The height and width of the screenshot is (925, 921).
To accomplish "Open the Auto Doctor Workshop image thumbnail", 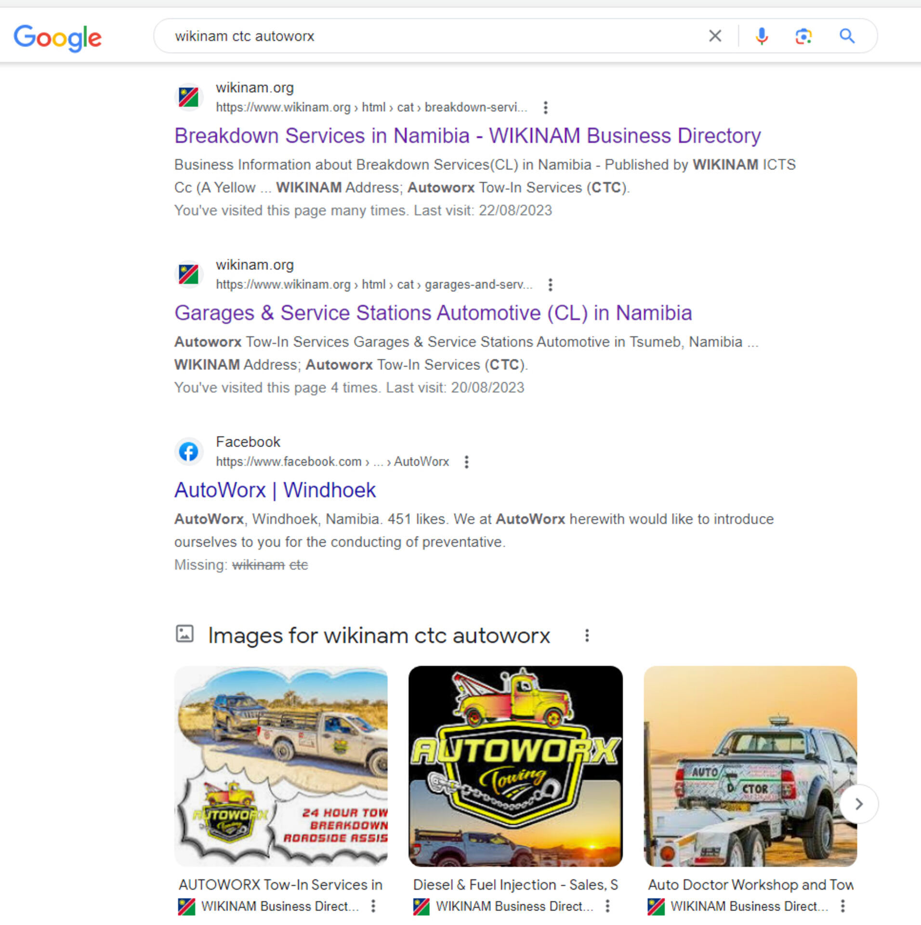I will (750, 766).
